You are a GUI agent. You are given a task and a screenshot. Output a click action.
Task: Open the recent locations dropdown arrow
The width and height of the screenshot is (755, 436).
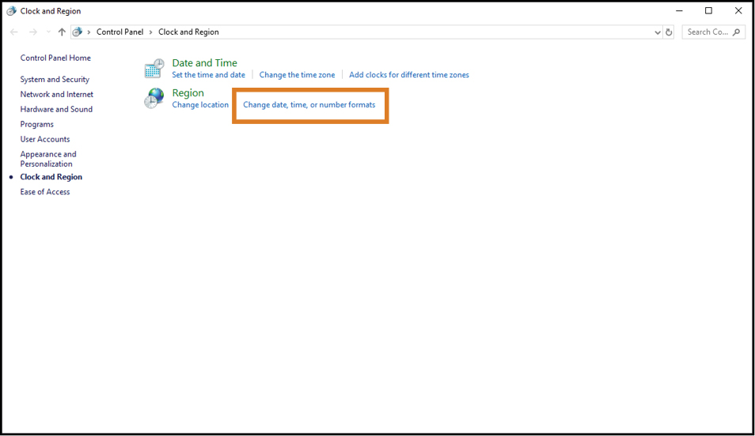(48, 32)
